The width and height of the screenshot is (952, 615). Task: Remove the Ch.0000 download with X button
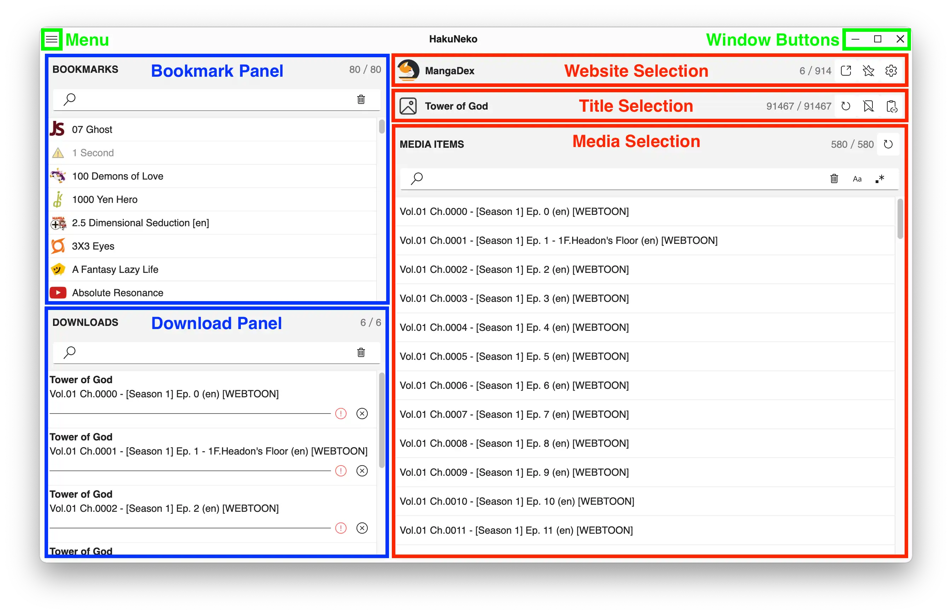pyautogui.click(x=362, y=414)
